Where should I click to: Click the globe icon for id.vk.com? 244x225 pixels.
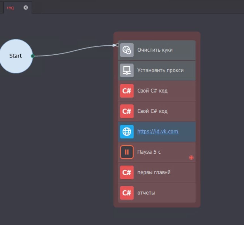127,132
